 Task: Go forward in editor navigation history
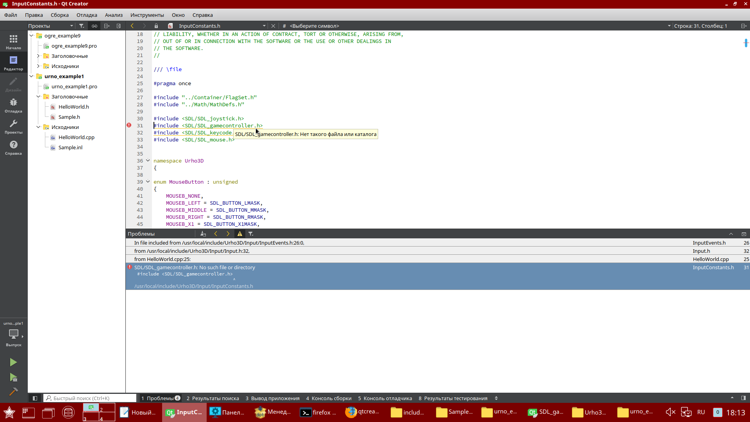pyautogui.click(x=144, y=26)
